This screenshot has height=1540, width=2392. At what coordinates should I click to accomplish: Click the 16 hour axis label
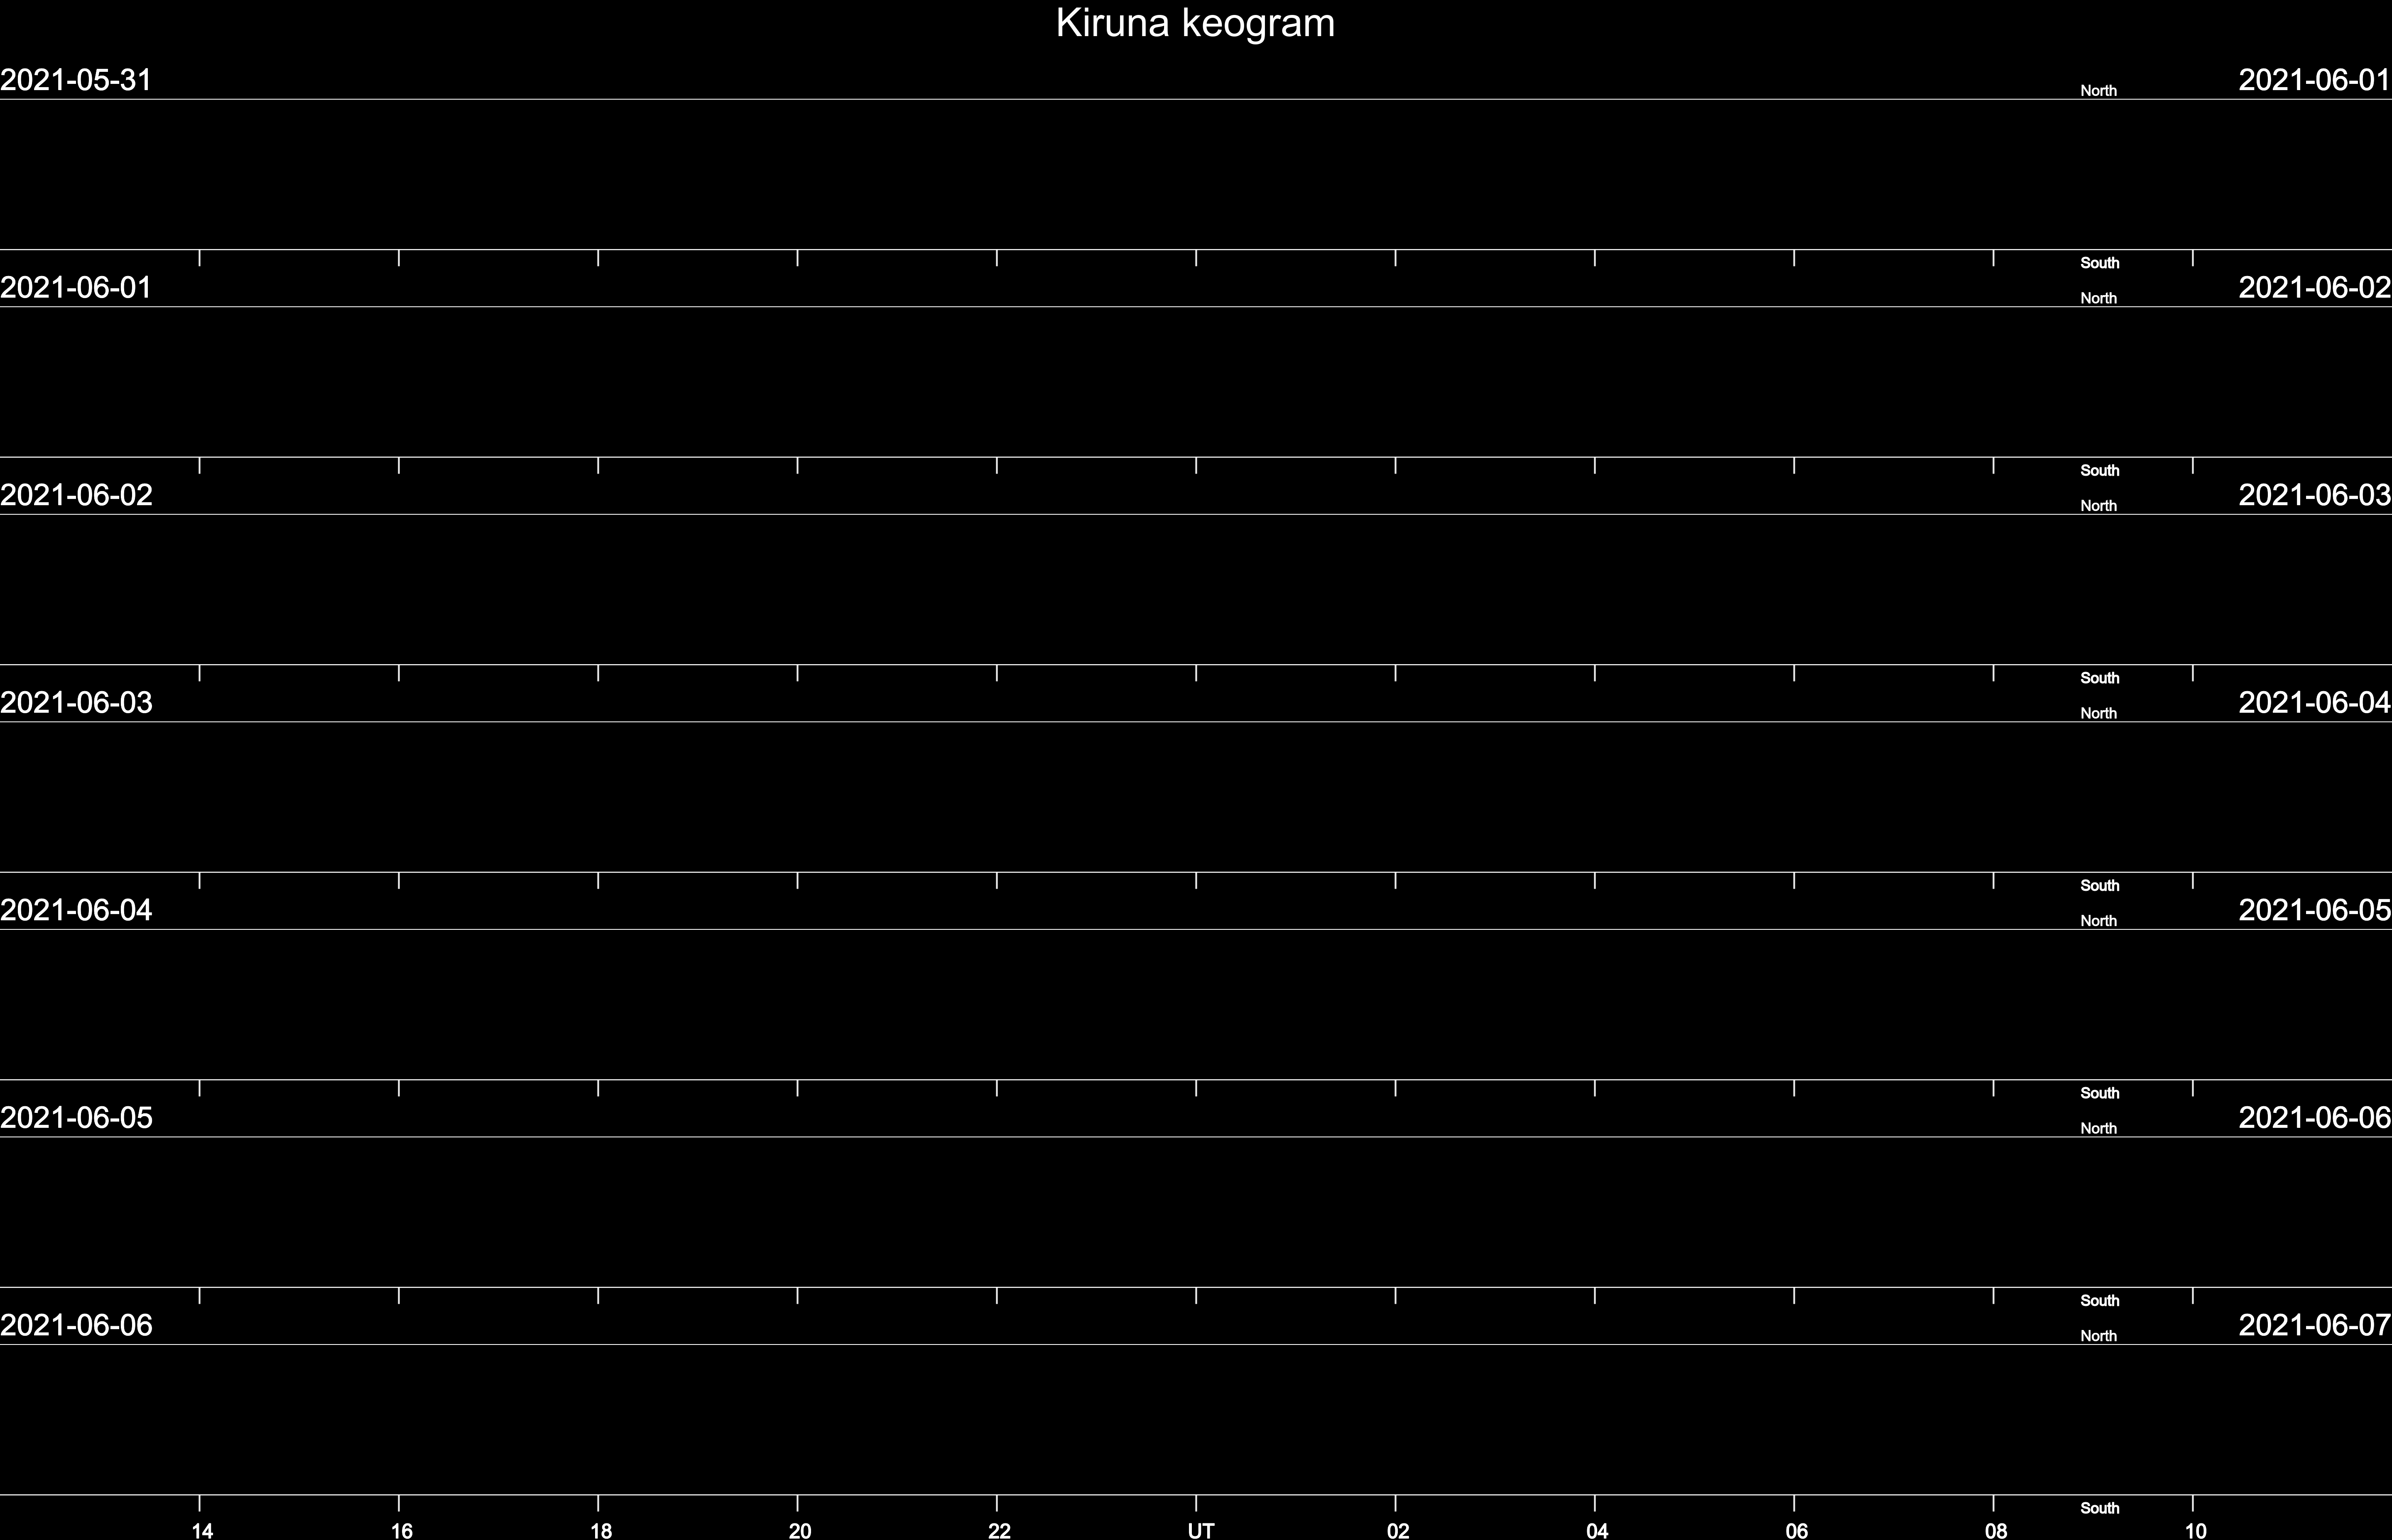click(401, 1530)
